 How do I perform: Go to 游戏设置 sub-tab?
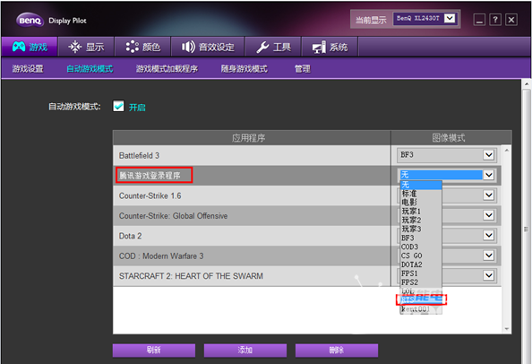[28, 69]
